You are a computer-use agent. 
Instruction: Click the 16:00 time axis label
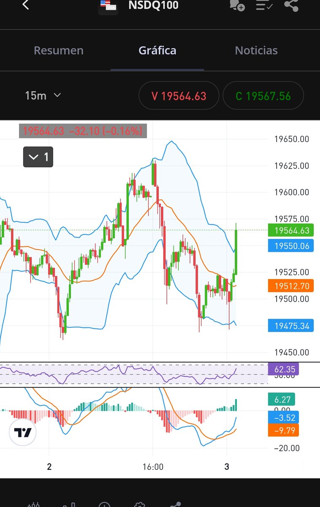click(153, 467)
